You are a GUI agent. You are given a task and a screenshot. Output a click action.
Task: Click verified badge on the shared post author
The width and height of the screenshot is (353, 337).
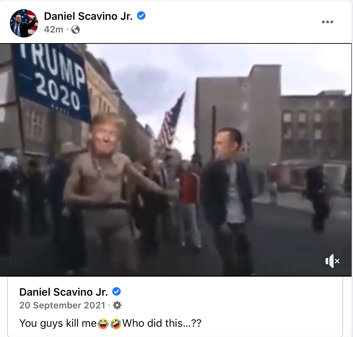116,292
